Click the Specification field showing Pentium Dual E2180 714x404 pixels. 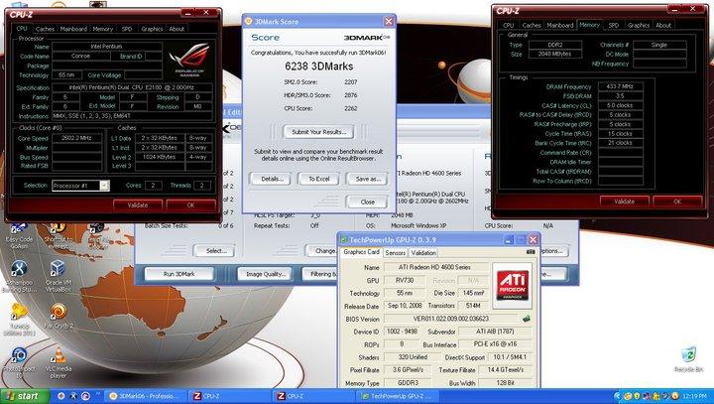[x=132, y=87]
